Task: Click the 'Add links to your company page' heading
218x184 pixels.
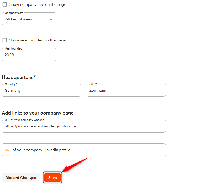Action: [38, 113]
